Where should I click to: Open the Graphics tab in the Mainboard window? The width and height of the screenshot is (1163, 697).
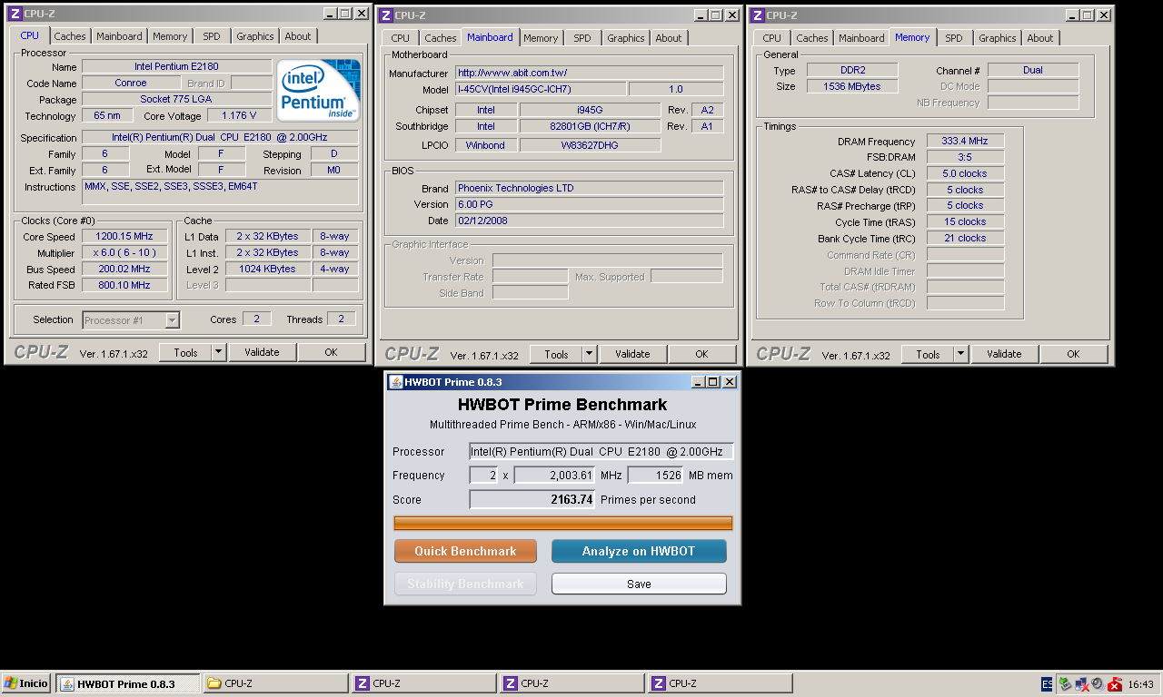point(626,38)
